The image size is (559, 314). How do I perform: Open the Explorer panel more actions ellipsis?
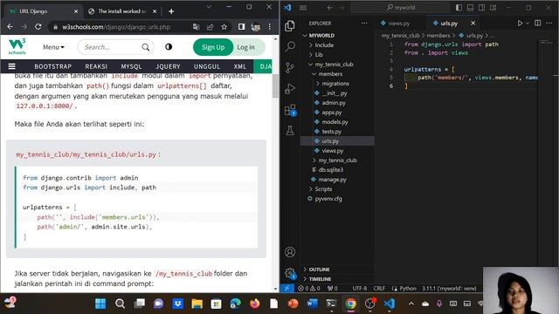(x=364, y=24)
